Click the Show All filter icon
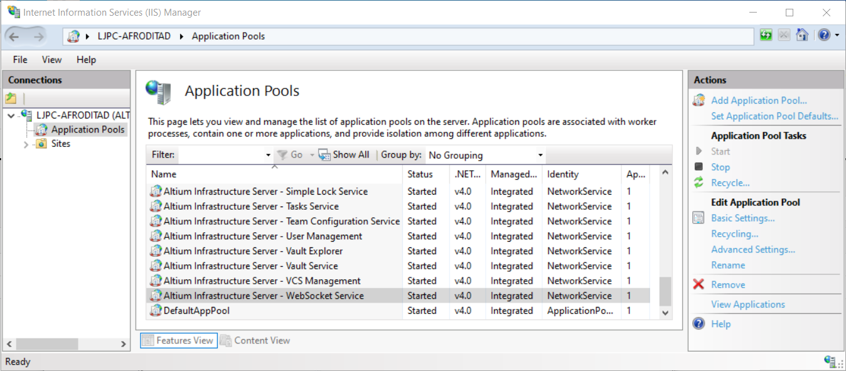This screenshot has width=846, height=371. (x=324, y=155)
